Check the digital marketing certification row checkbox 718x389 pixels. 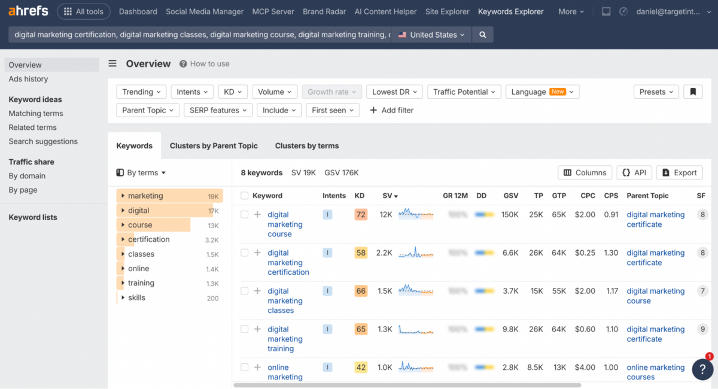(x=244, y=253)
